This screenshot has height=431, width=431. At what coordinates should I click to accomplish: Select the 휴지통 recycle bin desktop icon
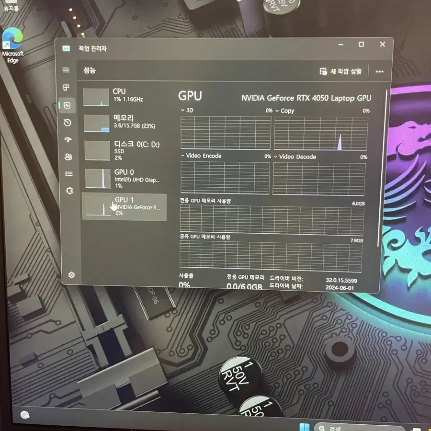(11, 5)
